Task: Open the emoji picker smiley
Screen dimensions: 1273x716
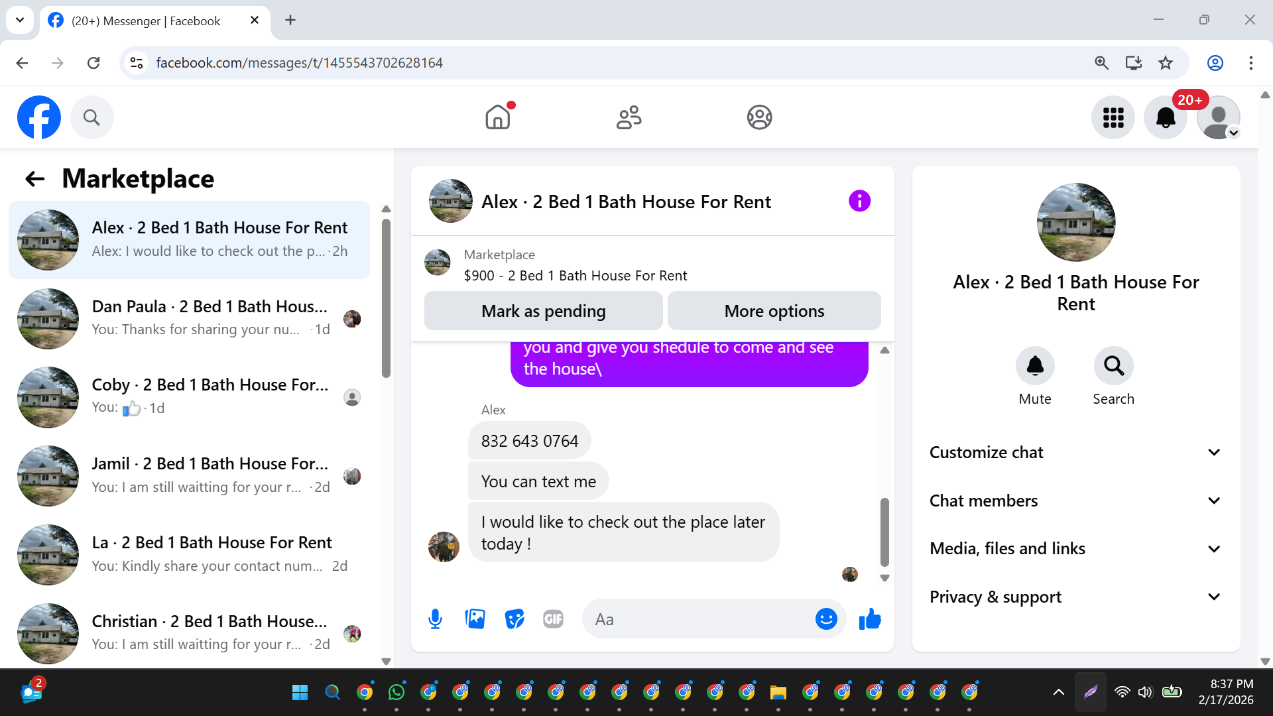Action: pos(825,619)
